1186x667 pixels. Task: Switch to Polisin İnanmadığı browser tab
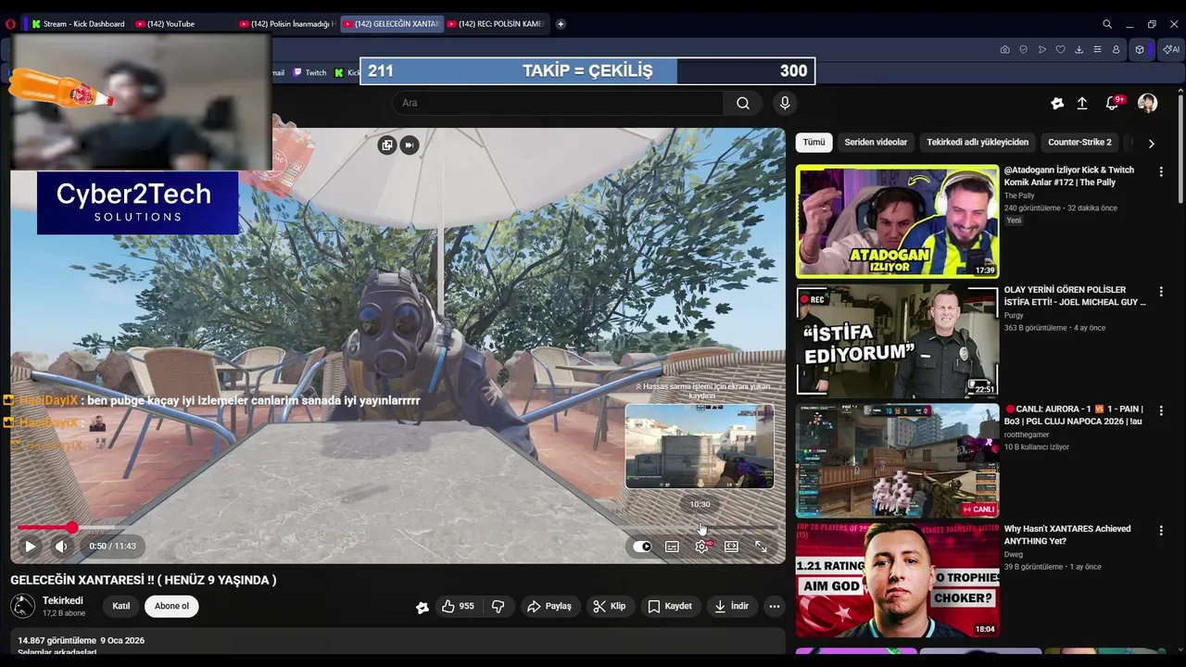click(x=285, y=24)
